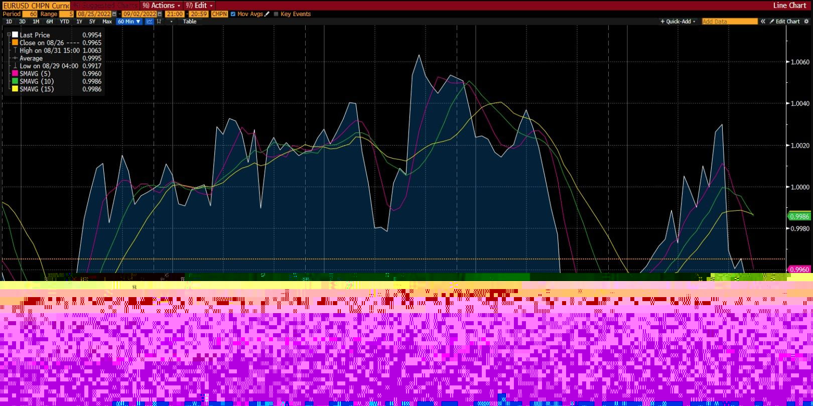Select the 1D range tab

click(9, 22)
